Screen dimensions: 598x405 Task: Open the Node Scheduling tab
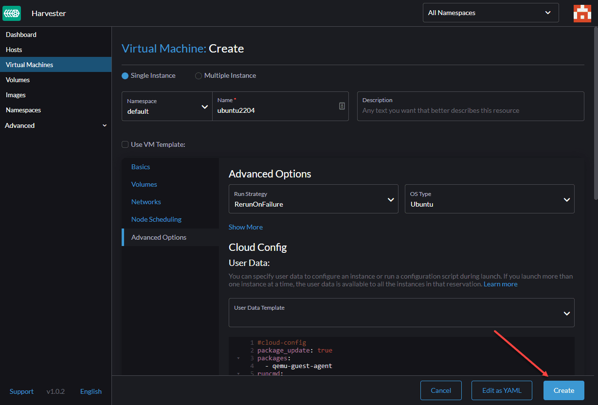pyautogui.click(x=156, y=219)
